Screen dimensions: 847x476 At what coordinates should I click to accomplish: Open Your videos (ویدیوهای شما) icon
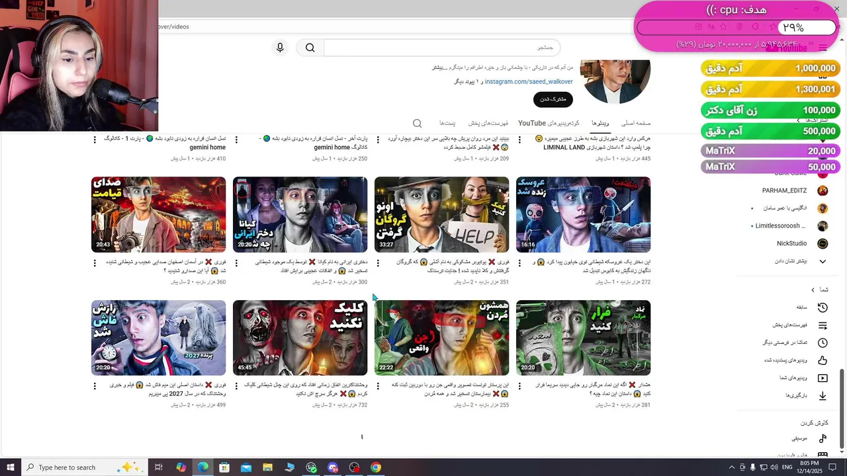pyautogui.click(x=823, y=378)
